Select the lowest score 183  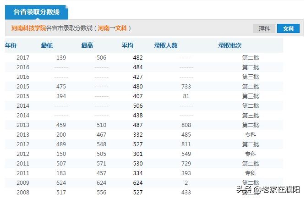pyautogui.click(x=61, y=173)
